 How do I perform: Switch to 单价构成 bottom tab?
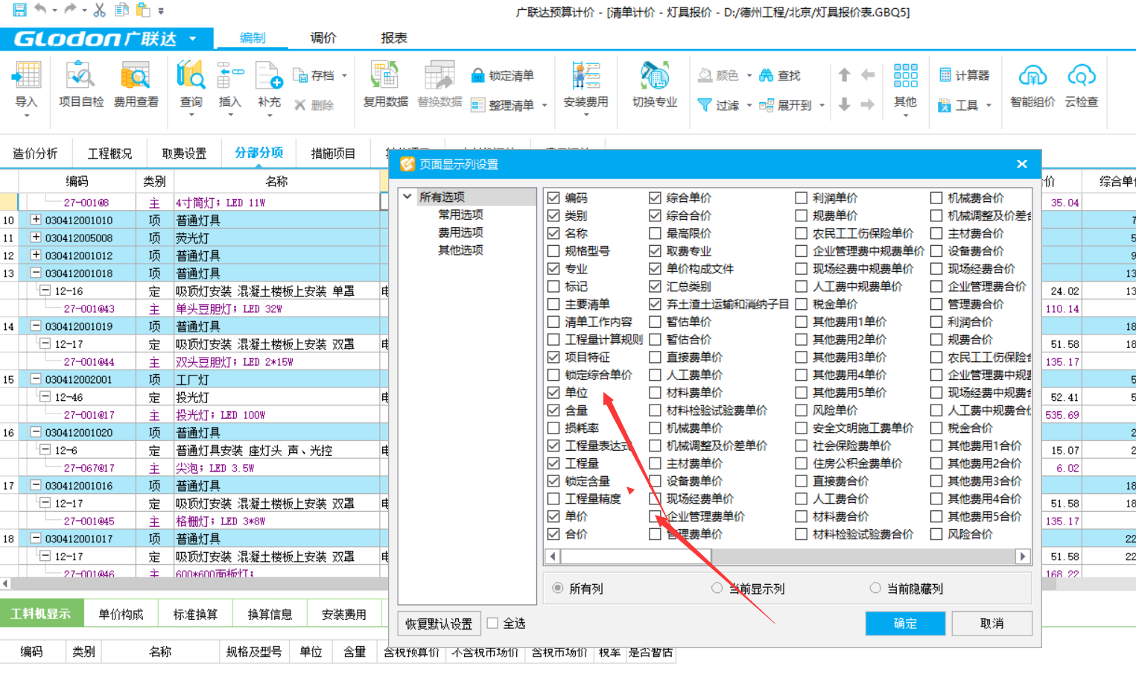(x=121, y=614)
